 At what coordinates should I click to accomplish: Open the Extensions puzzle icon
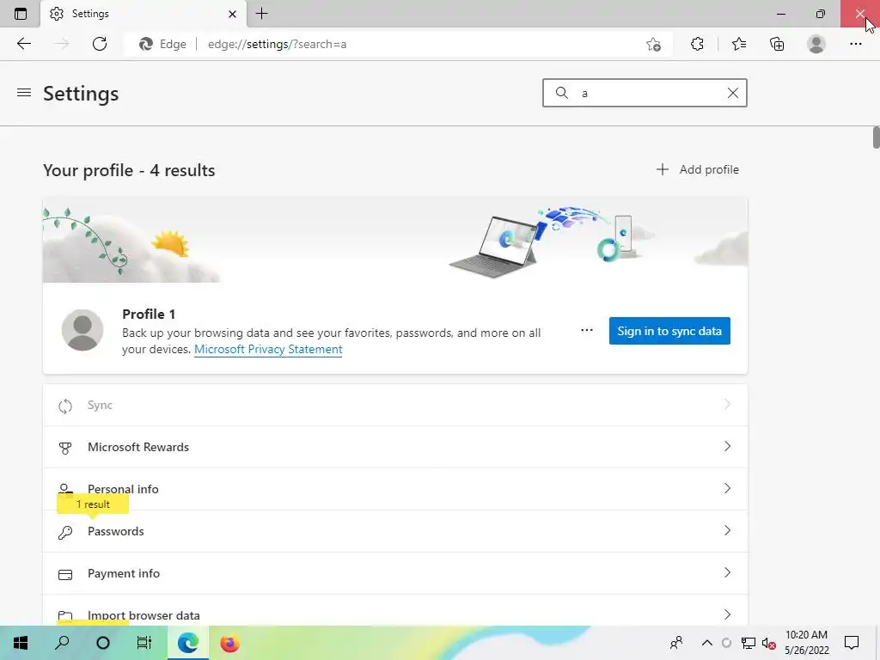coord(697,44)
